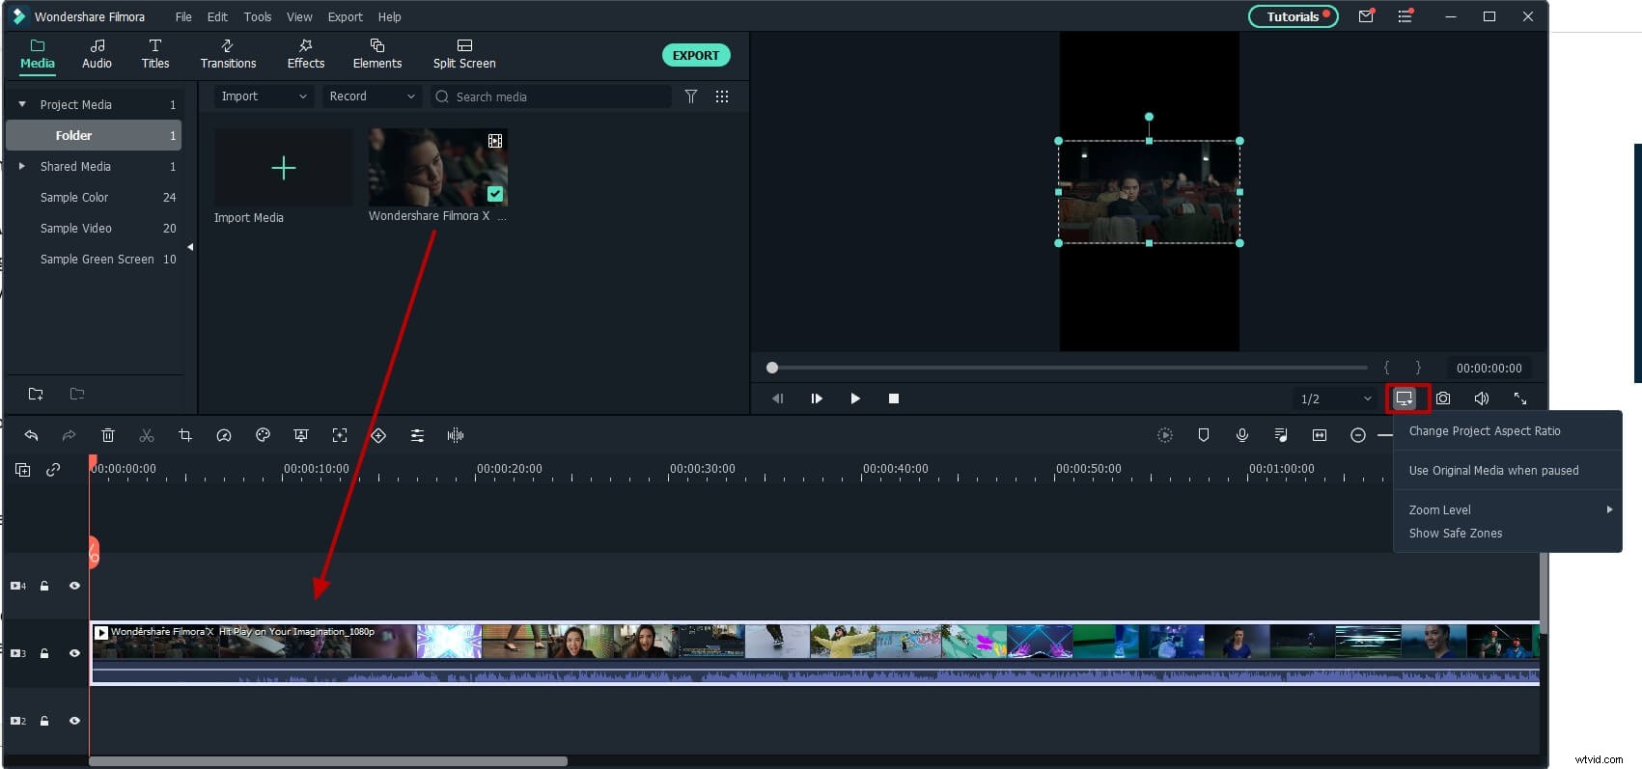Image resolution: width=1642 pixels, height=769 pixels.
Task: Open the Color palette tool
Action: pyautogui.click(x=263, y=435)
